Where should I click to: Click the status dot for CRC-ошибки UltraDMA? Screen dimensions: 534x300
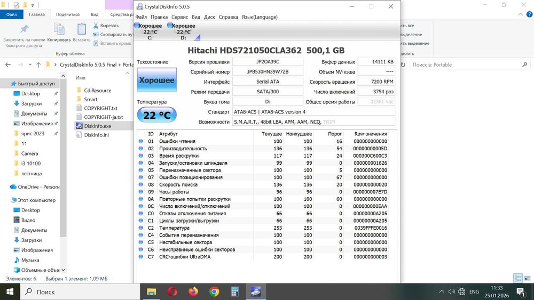pyautogui.click(x=140, y=257)
